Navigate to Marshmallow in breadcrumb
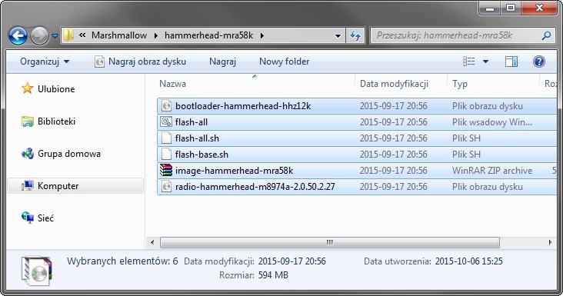 (x=119, y=35)
